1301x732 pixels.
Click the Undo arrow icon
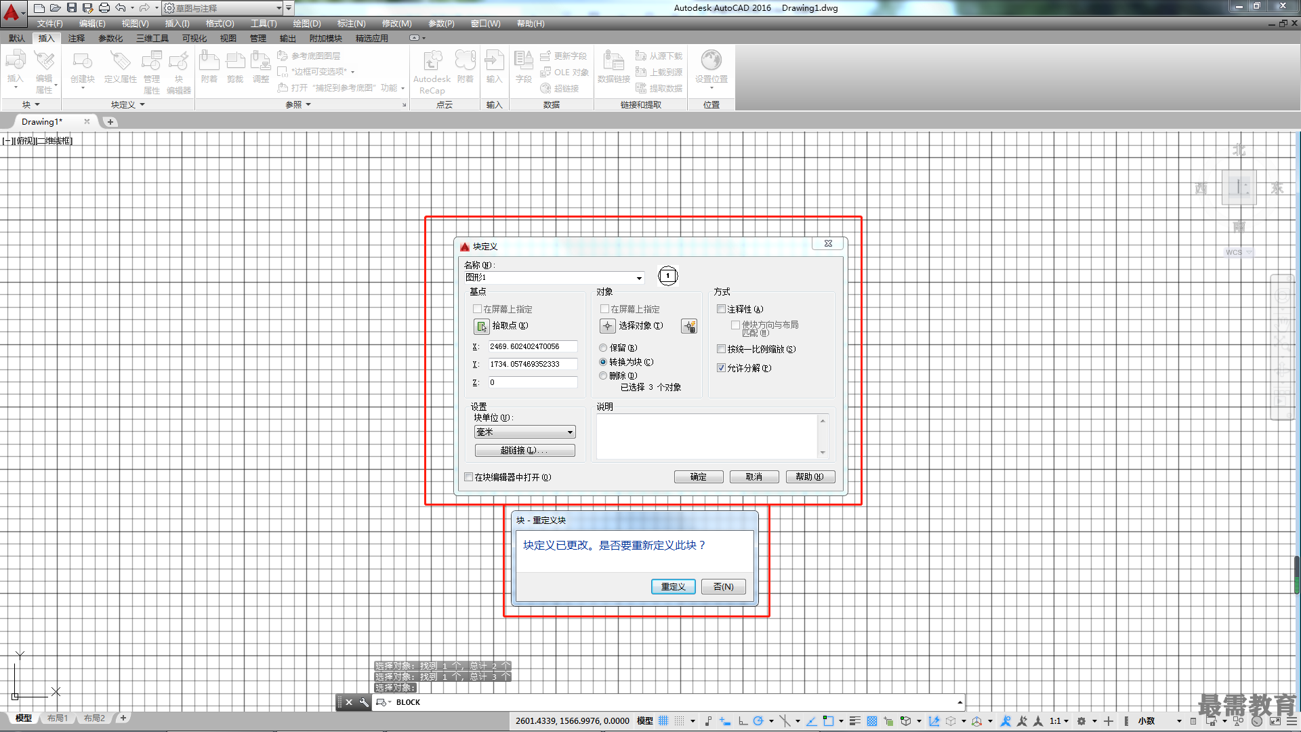(x=121, y=8)
